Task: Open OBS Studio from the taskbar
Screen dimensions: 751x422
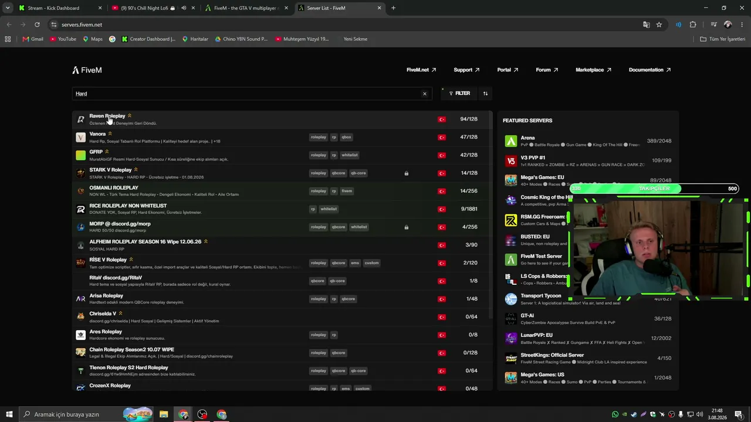Action: pyautogui.click(x=202, y=414)
